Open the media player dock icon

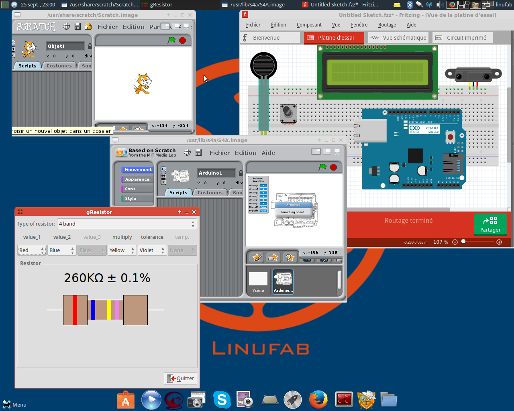coord(151,400)
